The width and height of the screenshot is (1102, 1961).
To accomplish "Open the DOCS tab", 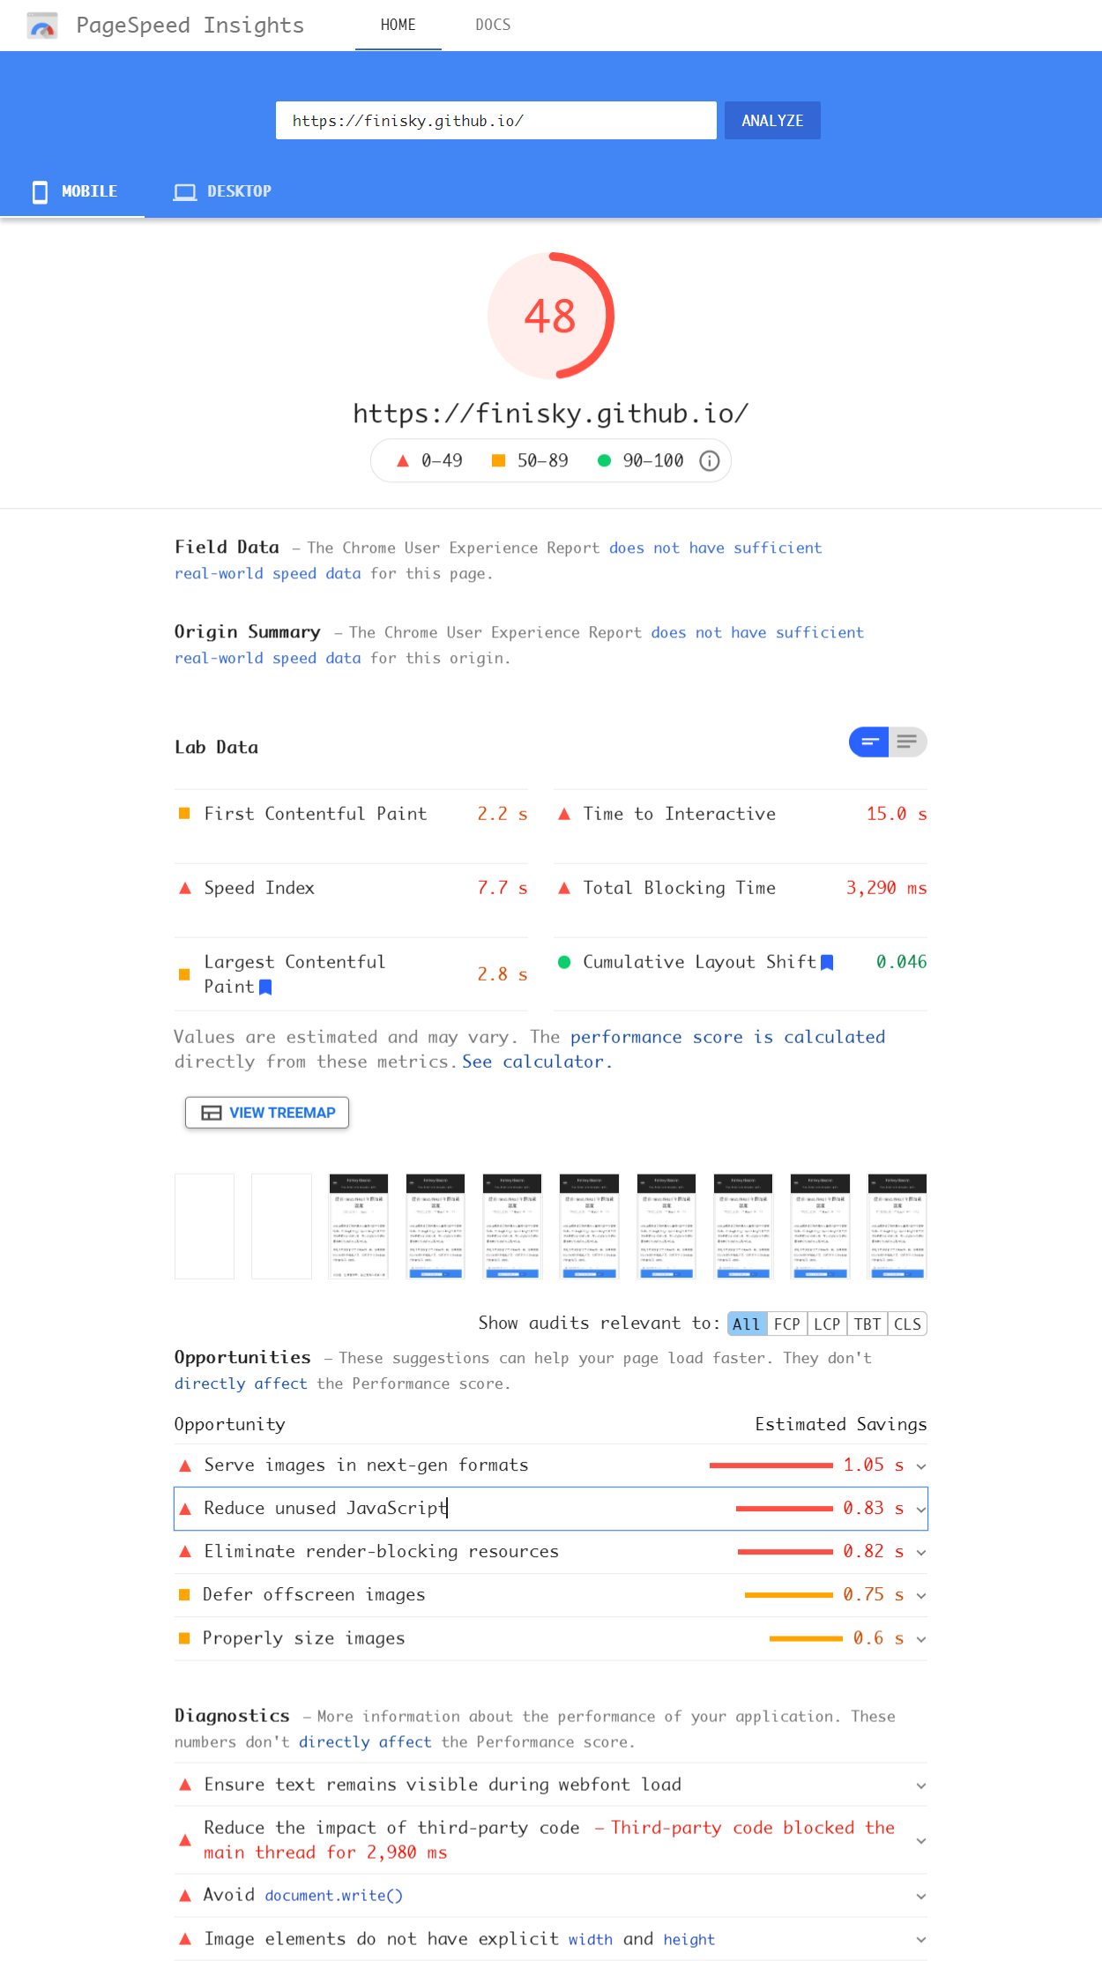I will point(493,26).
